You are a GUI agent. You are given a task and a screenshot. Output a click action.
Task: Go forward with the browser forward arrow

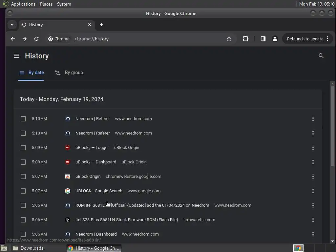[25, 39]
